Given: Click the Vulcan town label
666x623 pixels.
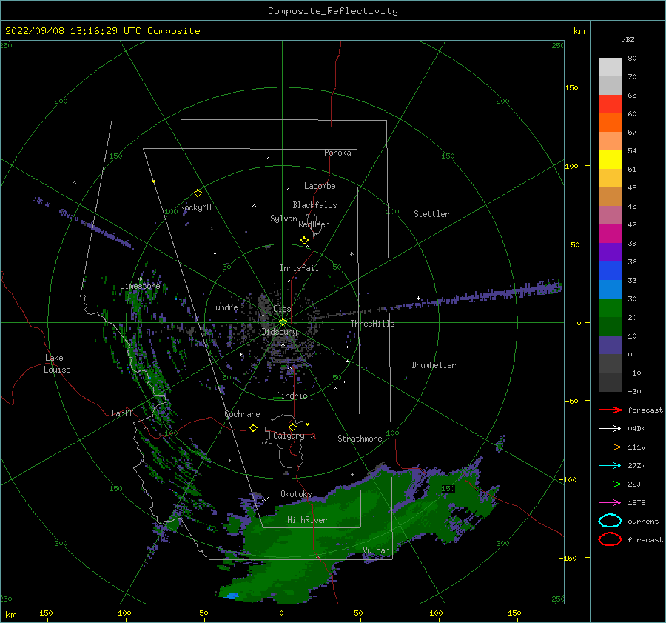Looking at the screenshot, I should click(x=377, y=550).
